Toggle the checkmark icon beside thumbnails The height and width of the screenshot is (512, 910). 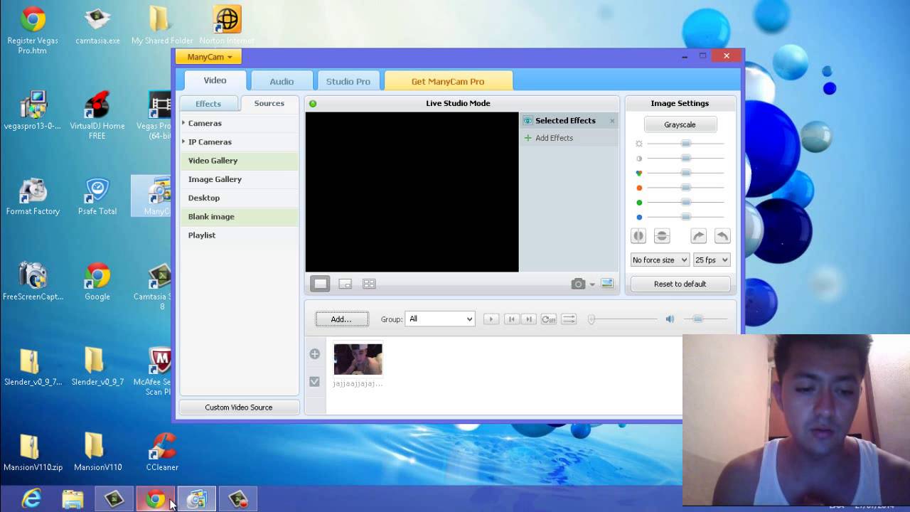click(315, 382)
